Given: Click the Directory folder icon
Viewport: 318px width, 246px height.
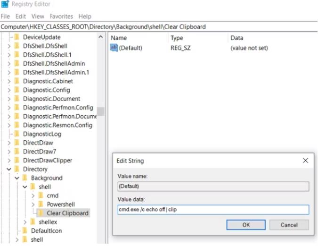Looking at the screenshot, I should pos(17,169).
